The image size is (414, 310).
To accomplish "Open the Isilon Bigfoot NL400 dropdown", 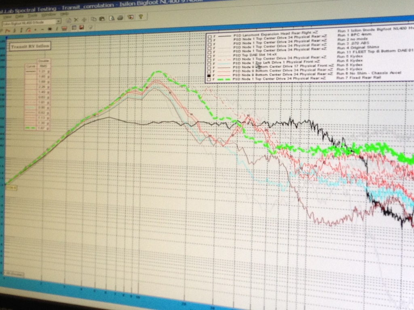I will pyautogui.click(x=59, y=21).
